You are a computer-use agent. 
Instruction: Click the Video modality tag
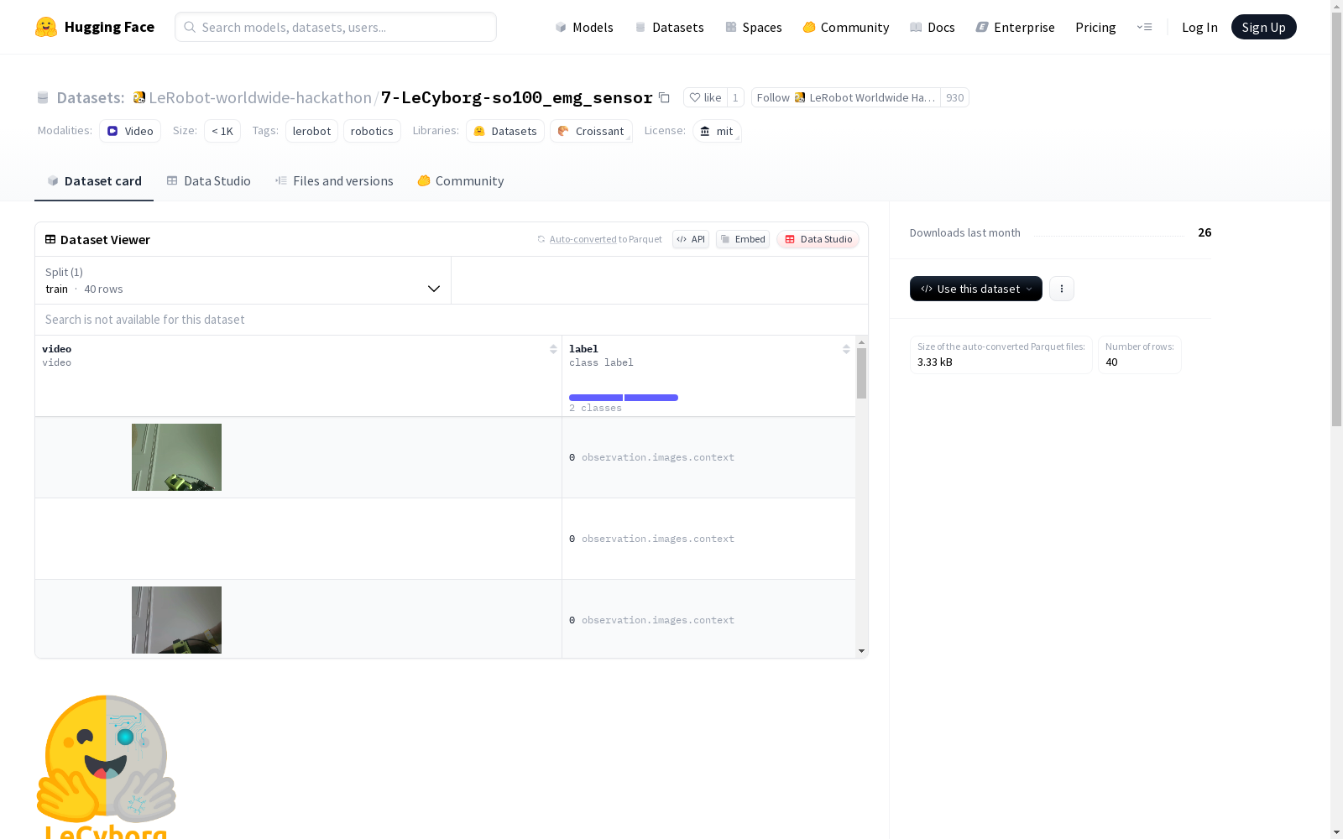tap(130, 131)
